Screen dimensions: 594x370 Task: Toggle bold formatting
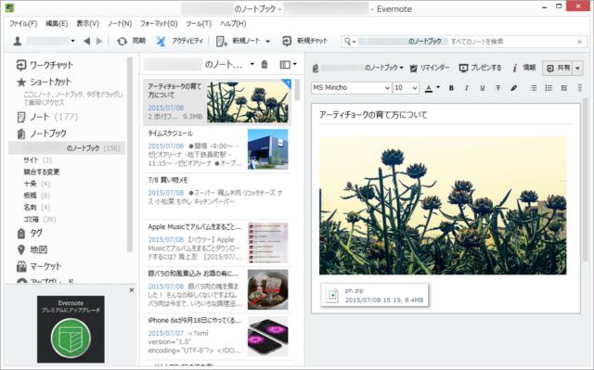click(x=451, y=88)
